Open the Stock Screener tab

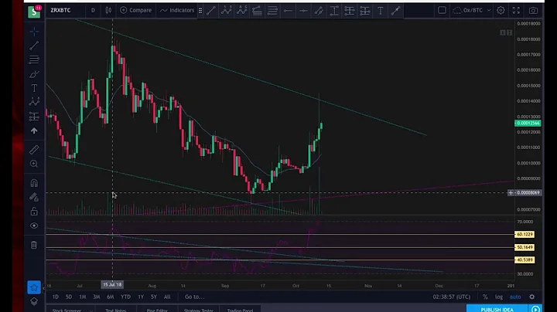click(x=67, y=310)
